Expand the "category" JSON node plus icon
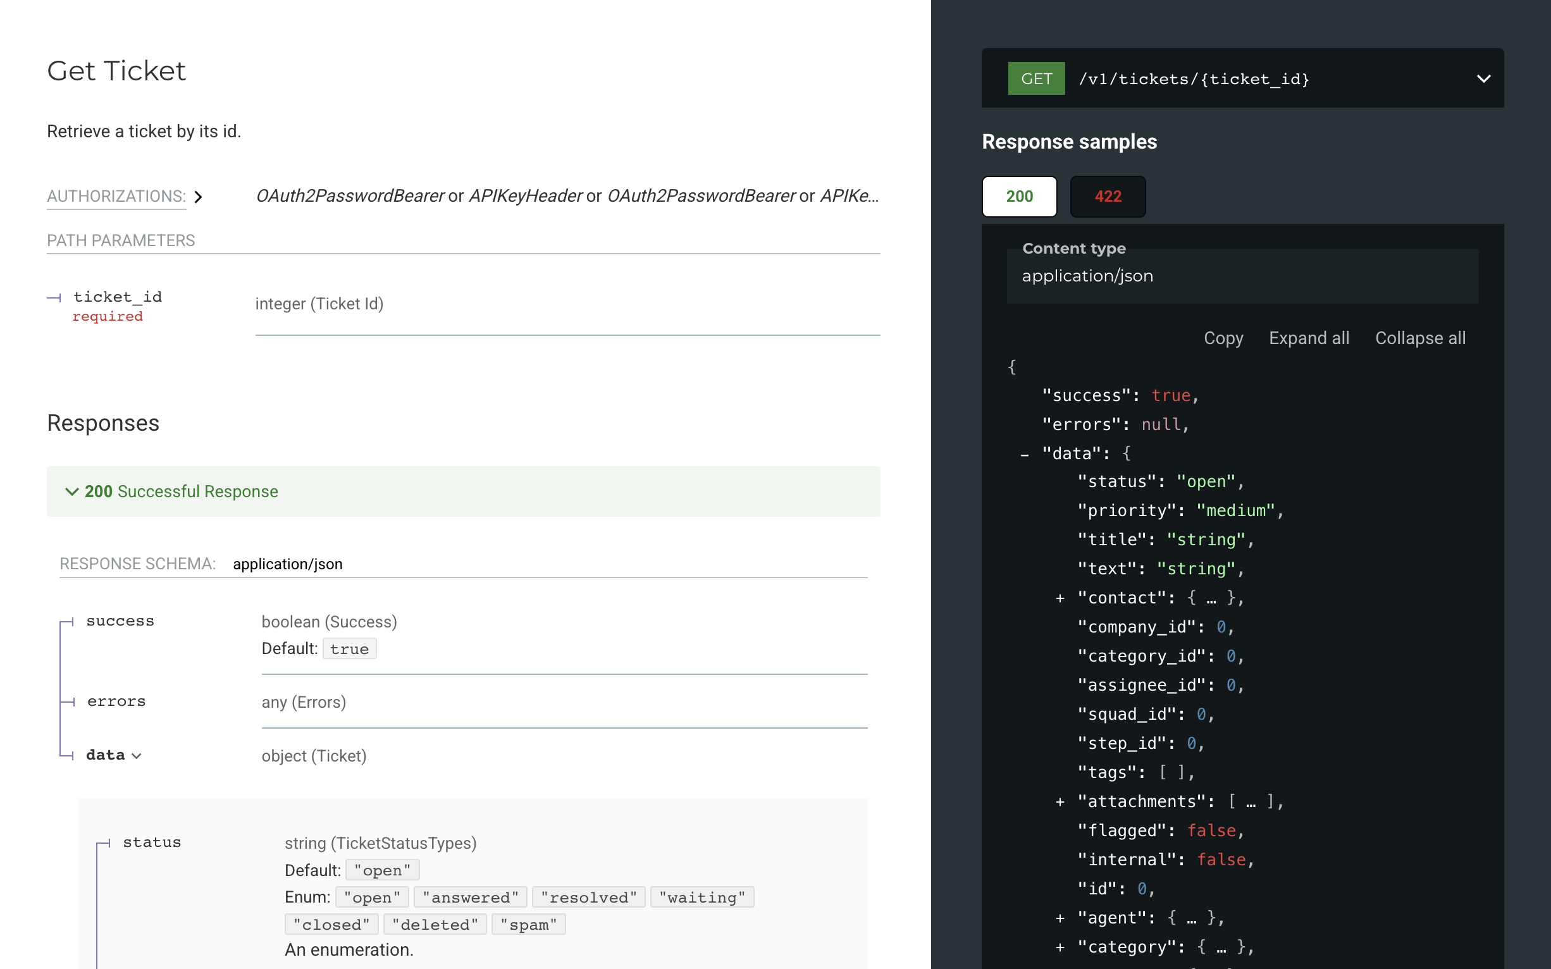The image size is (1551, 969). (x=1060, y=948)
